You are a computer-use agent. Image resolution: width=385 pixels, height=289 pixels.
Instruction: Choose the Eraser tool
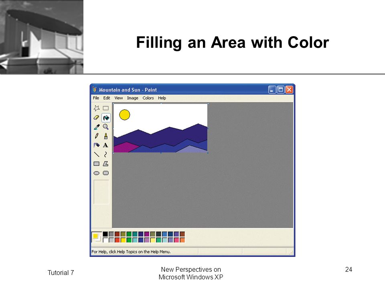click(97, 118)
